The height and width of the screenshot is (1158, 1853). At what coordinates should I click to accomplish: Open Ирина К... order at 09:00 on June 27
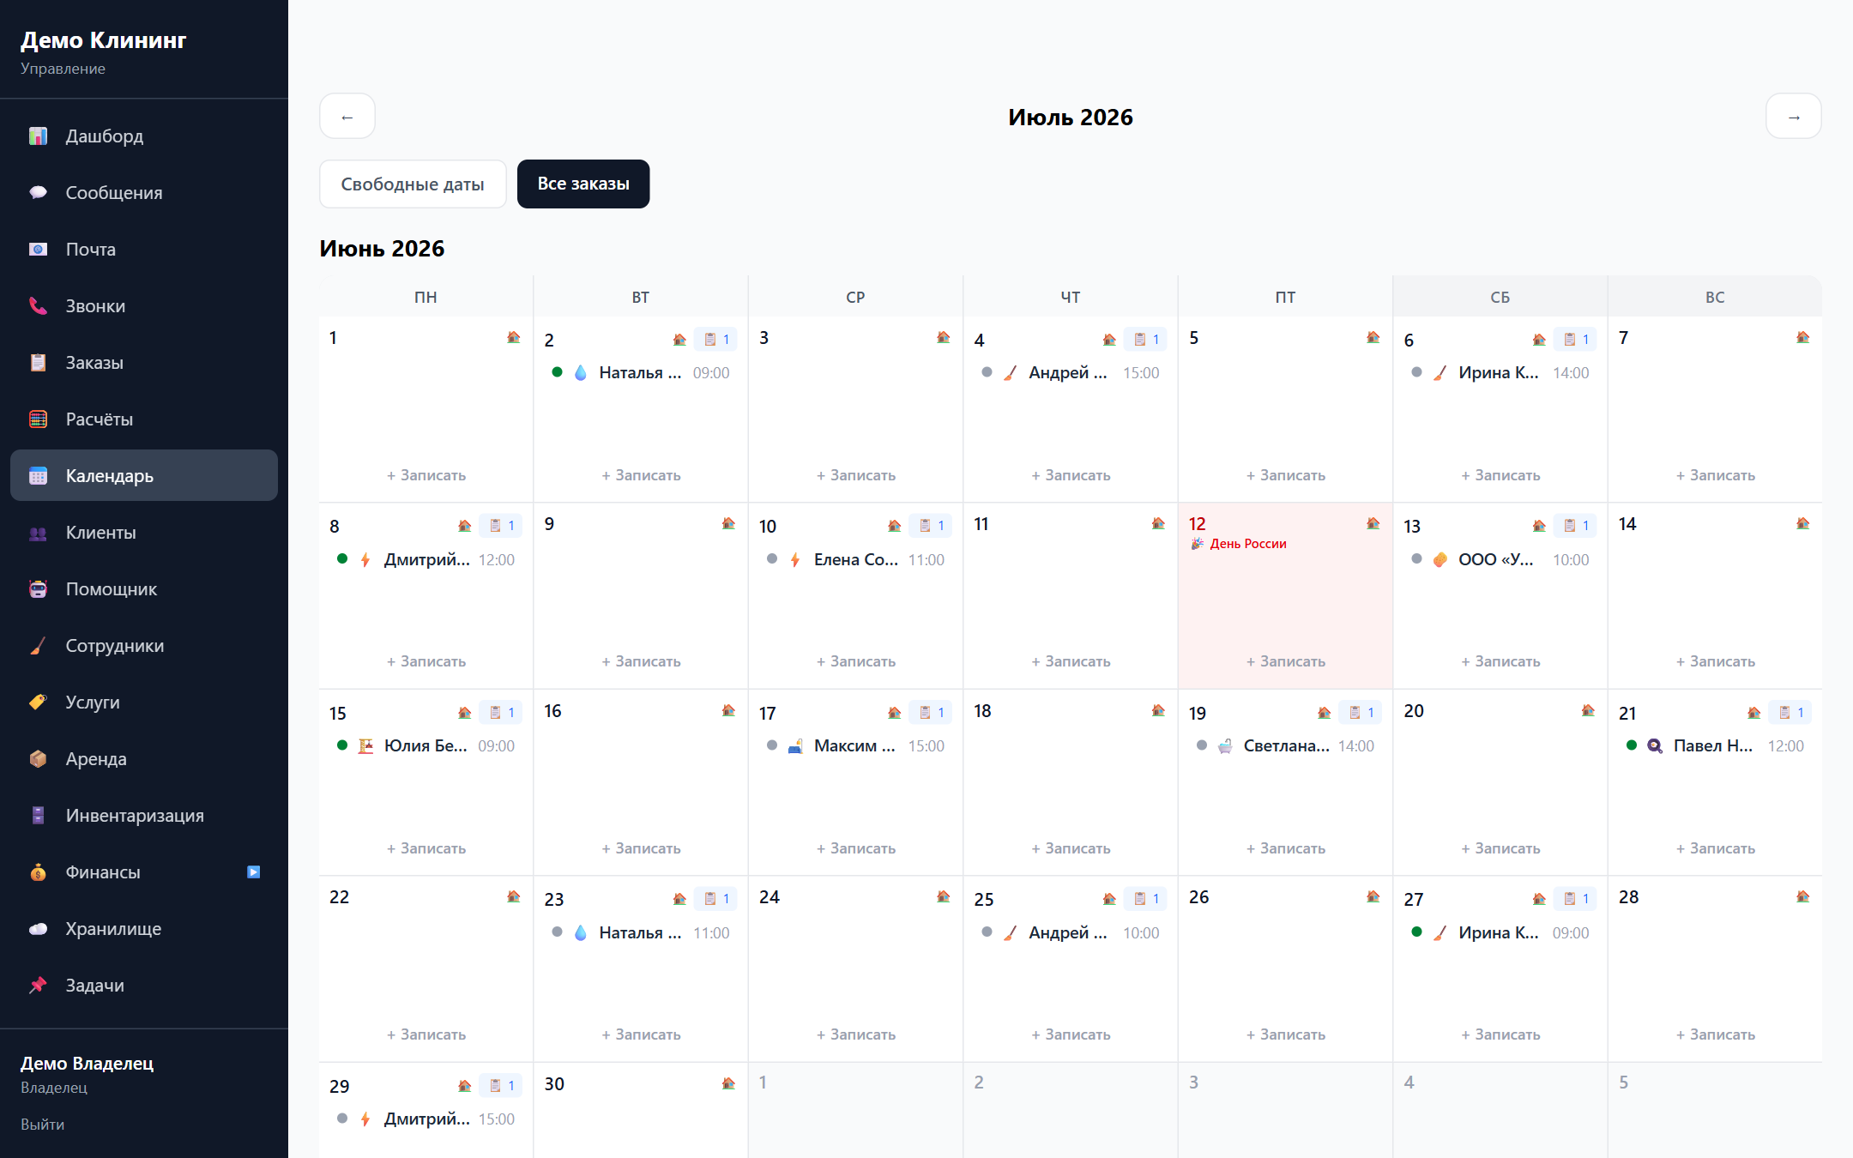tap(1500, 933)
